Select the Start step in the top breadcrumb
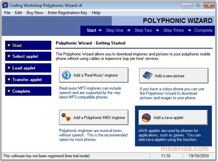218x161 pixels. pos(91,30)
